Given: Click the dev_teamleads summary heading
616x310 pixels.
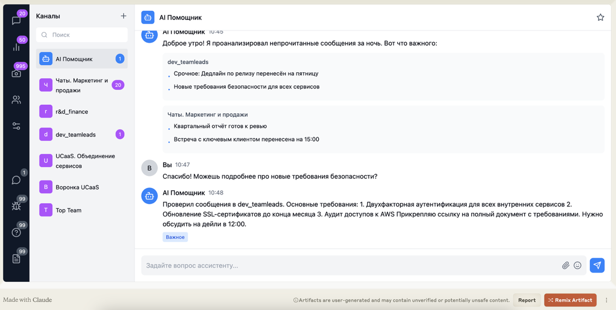Looking at the screenshot, I should (x=188, y=62).
